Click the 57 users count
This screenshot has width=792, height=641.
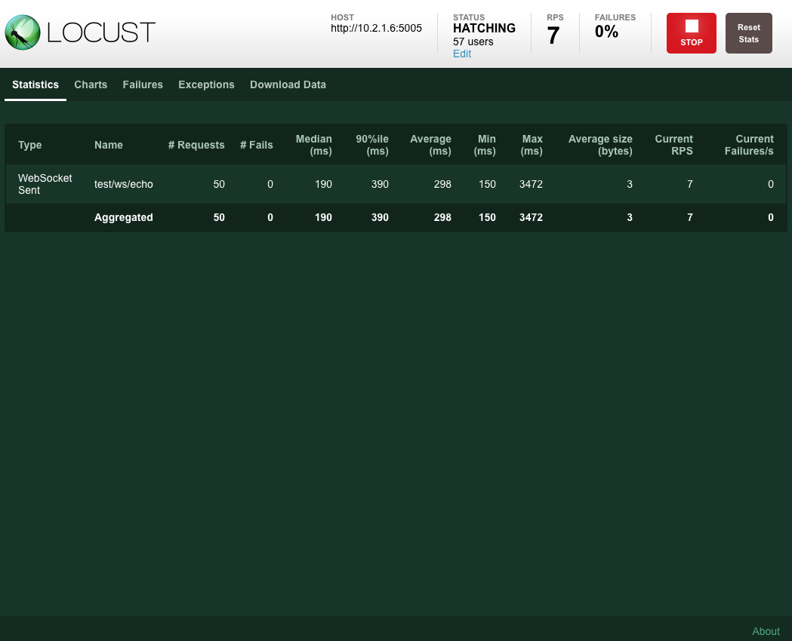click(x=473, y=42)
